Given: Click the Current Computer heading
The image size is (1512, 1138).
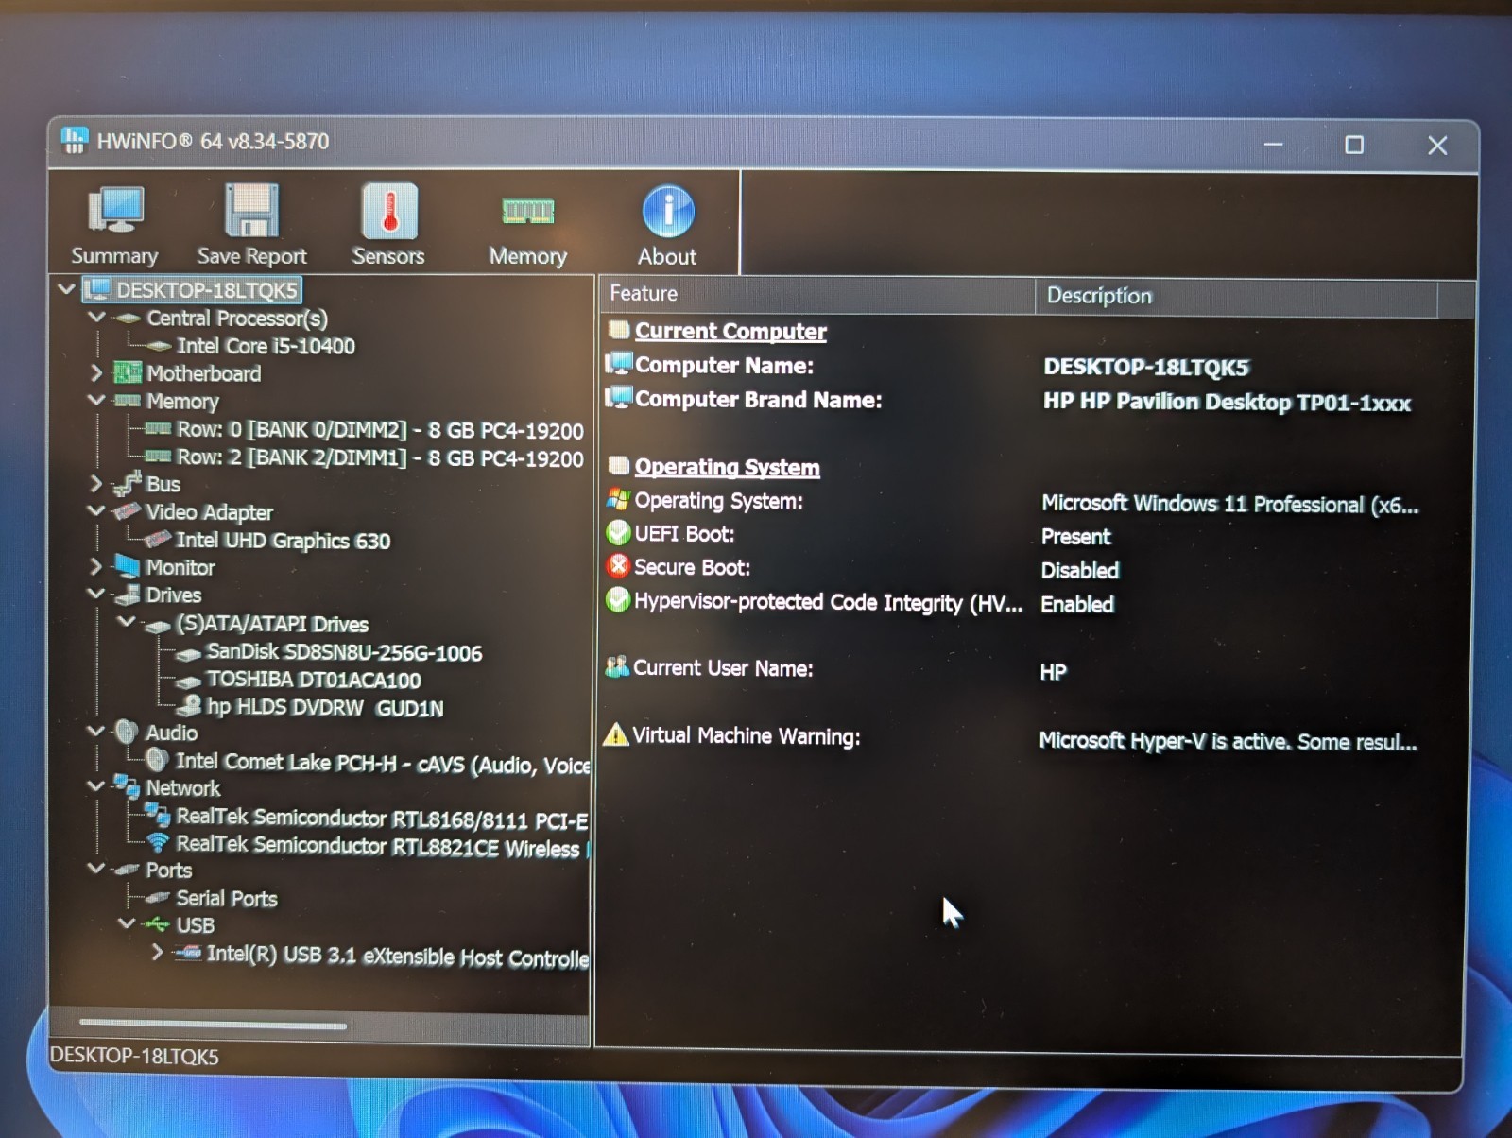Looking at the screenshot, I should [x=730, y=331].
